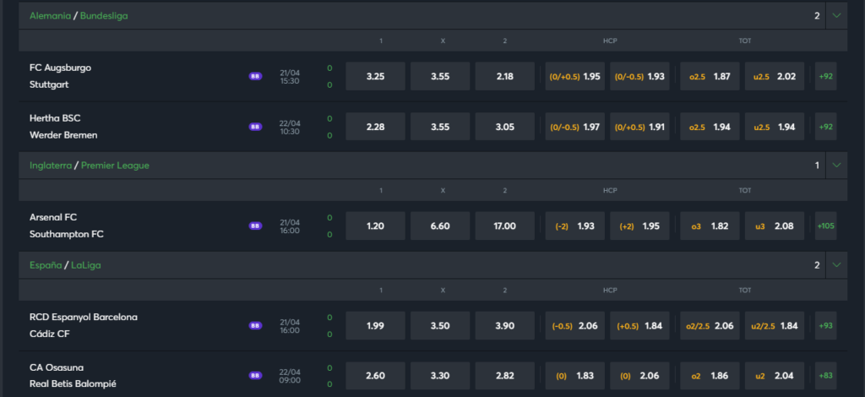Image resolution: width=865 pixels, height=397 pixels.
Task: Show +92 more markets for Hertha BSC
Action: pyautogui.click(x=825, y=127)
